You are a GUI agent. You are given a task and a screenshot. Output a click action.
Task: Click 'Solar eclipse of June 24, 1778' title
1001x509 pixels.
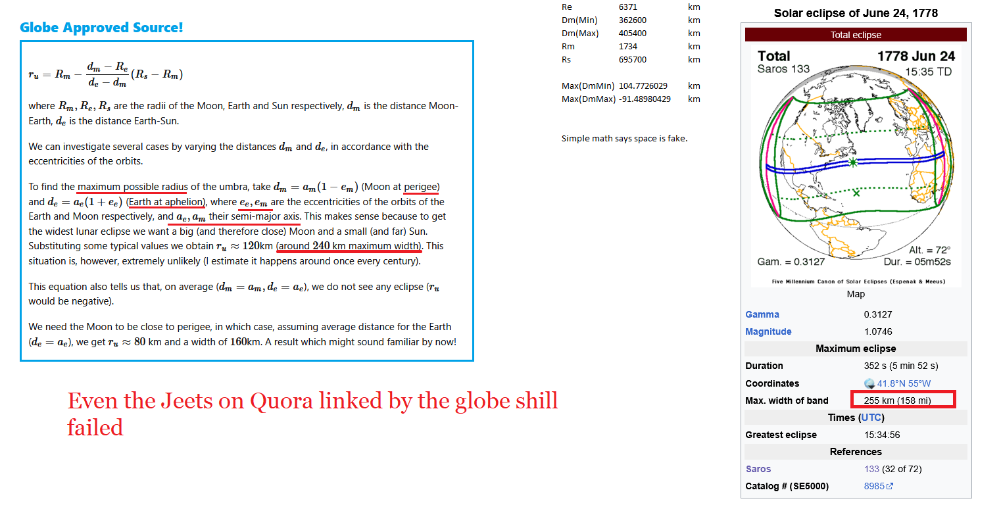pyautogui.click(x=856, y=13)
